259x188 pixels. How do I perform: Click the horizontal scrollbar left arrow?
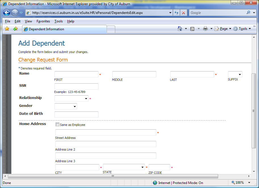coord(5,176)
